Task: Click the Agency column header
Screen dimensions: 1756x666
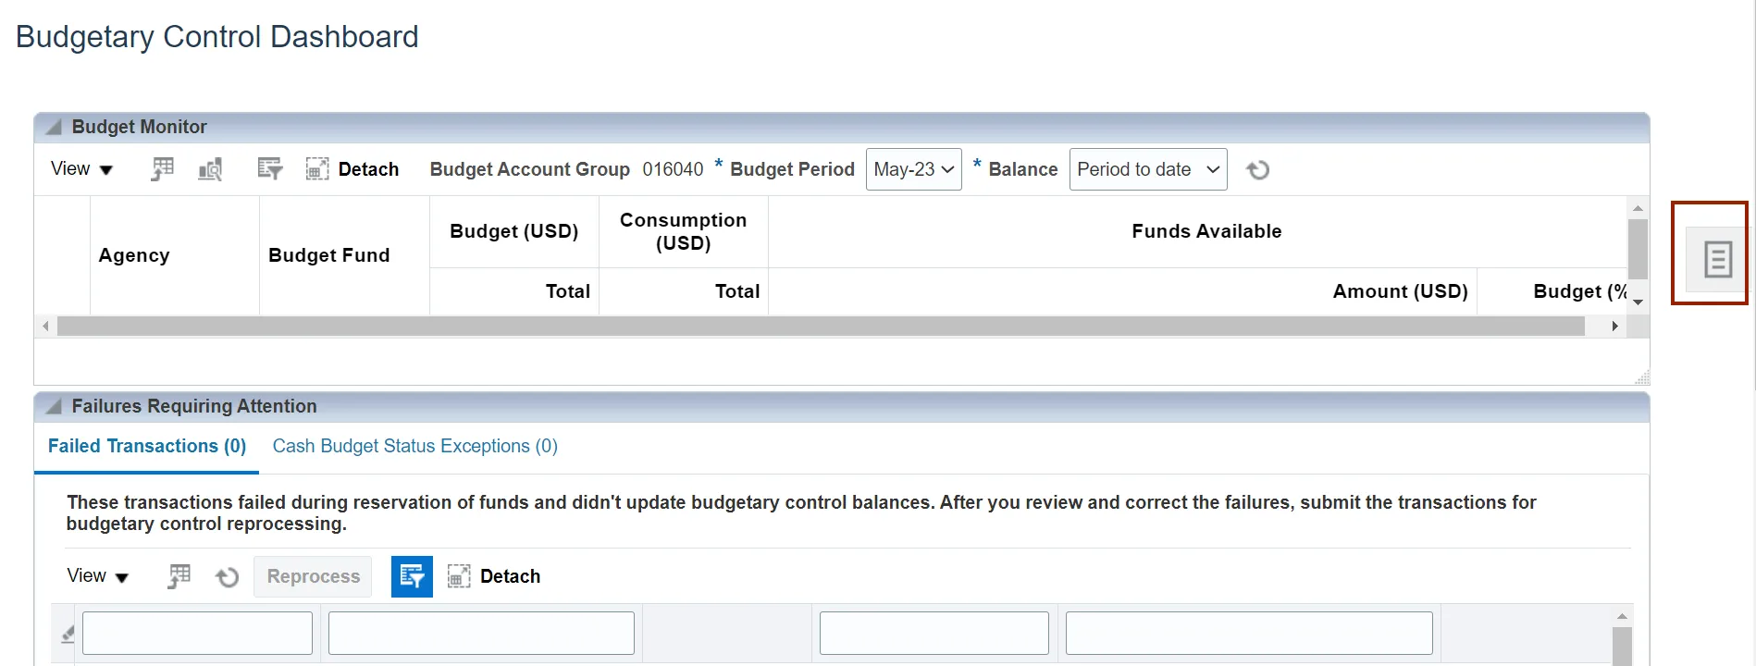Action: click(x=134, y=255)
